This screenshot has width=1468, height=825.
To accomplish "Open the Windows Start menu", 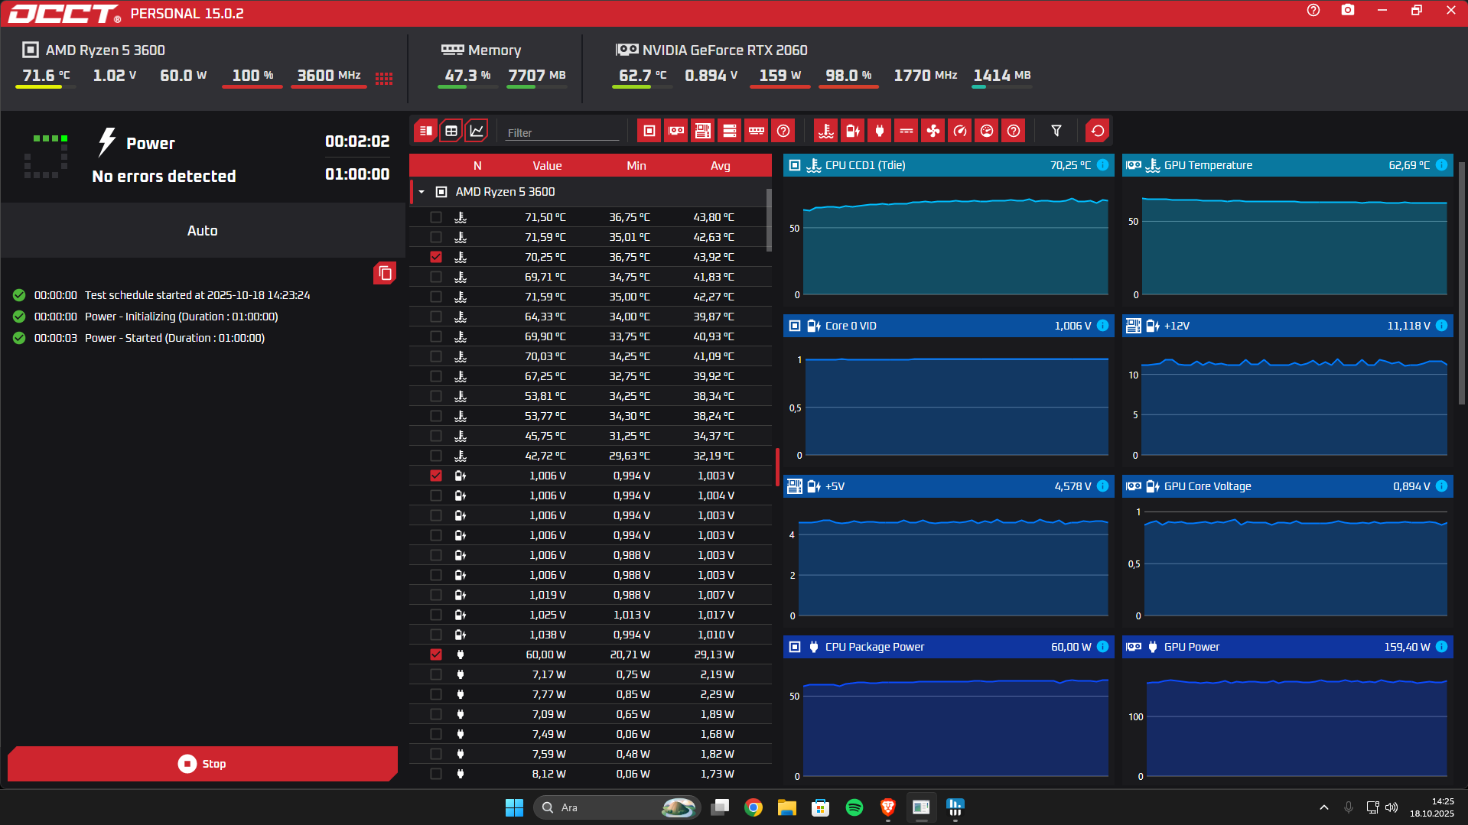I will tap(514, 807).
